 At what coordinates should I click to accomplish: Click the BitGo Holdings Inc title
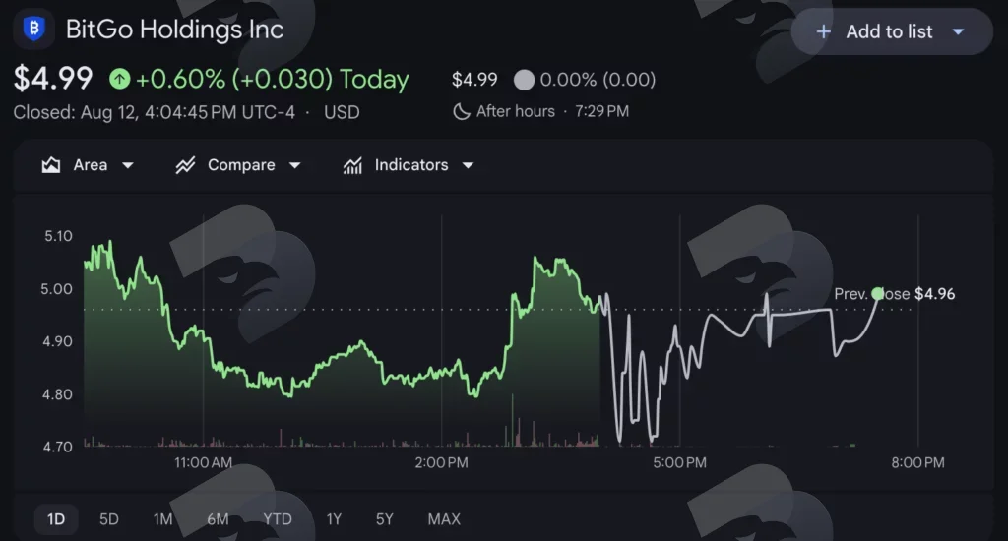(174, 30)
